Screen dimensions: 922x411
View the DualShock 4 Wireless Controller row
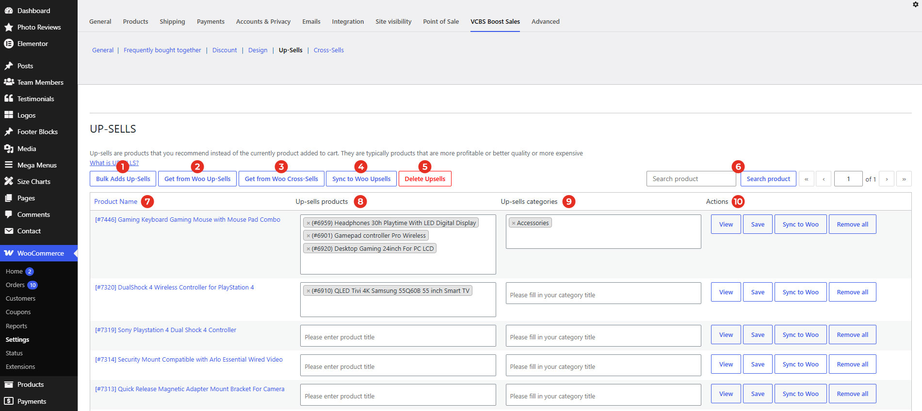pos(726,292)
